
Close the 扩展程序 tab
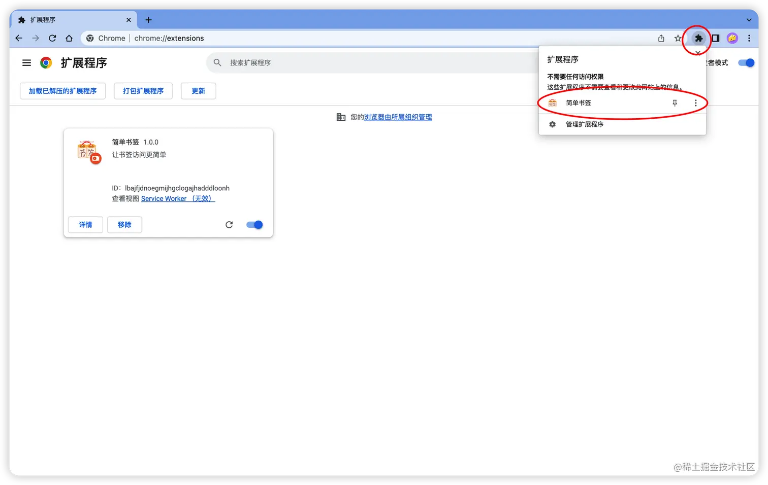[129, 20]
